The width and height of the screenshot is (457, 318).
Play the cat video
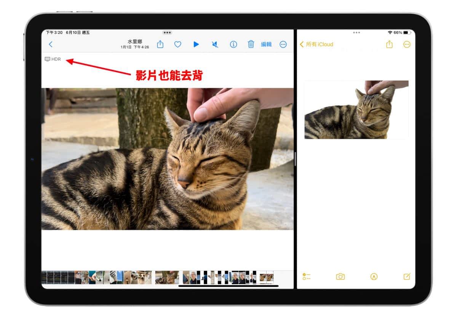tap(196, 45)
